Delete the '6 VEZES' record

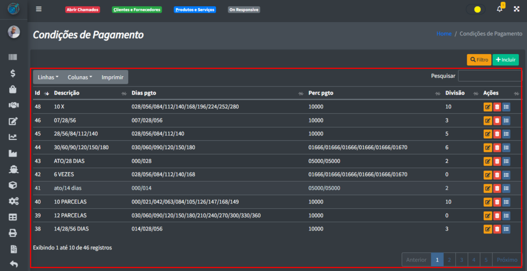tap(497, 175)
